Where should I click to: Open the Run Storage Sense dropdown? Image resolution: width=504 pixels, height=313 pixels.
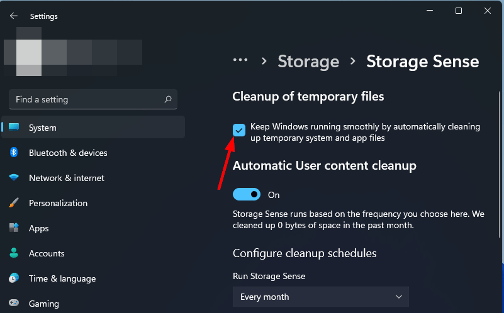(x=321, y=297)
